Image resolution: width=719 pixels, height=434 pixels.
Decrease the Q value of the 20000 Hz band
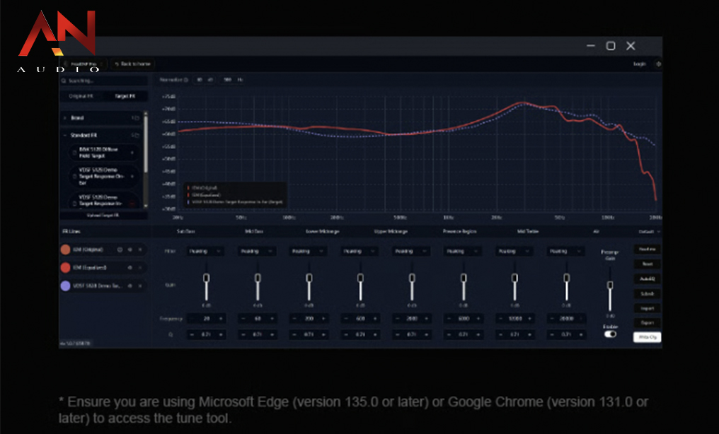[552, 334]
